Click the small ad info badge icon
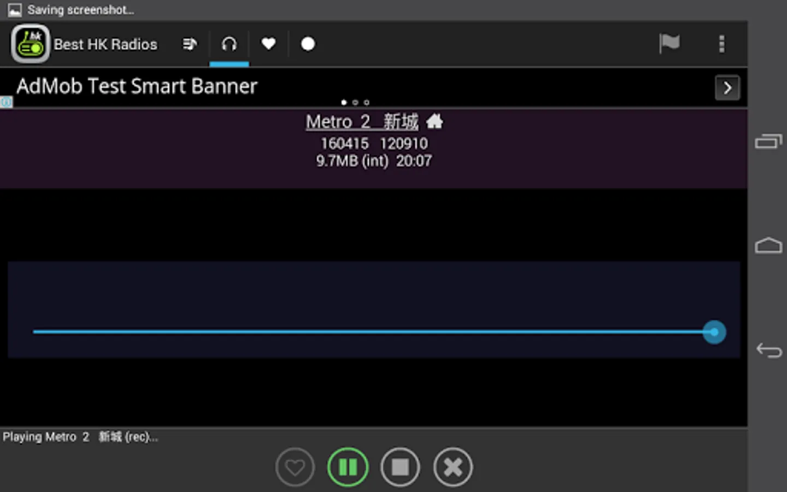 tap(6, 102)
